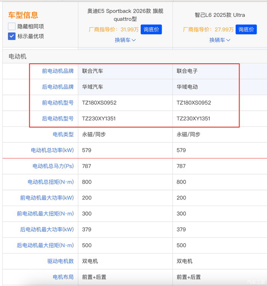The image size is (267, 286).
Task: Click the 电动机总马力(Ps) label
Action: [53, 166]
